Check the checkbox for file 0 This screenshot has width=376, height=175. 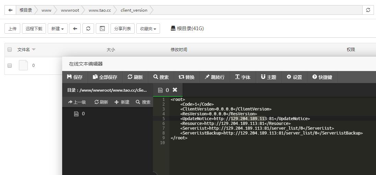point(10,65)
